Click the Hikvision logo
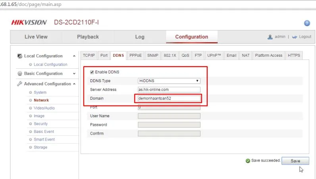 (29, 23)
